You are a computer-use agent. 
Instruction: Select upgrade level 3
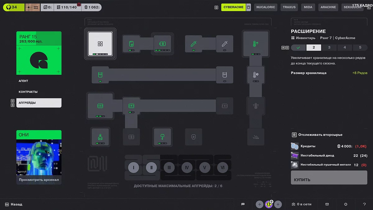coord(329,47)
